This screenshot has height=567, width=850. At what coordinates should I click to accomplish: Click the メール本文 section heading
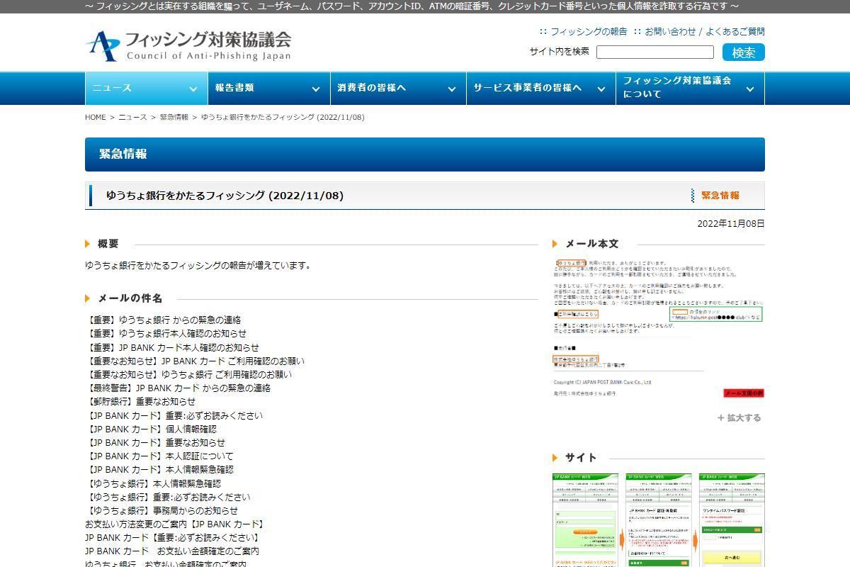point(591,244)
